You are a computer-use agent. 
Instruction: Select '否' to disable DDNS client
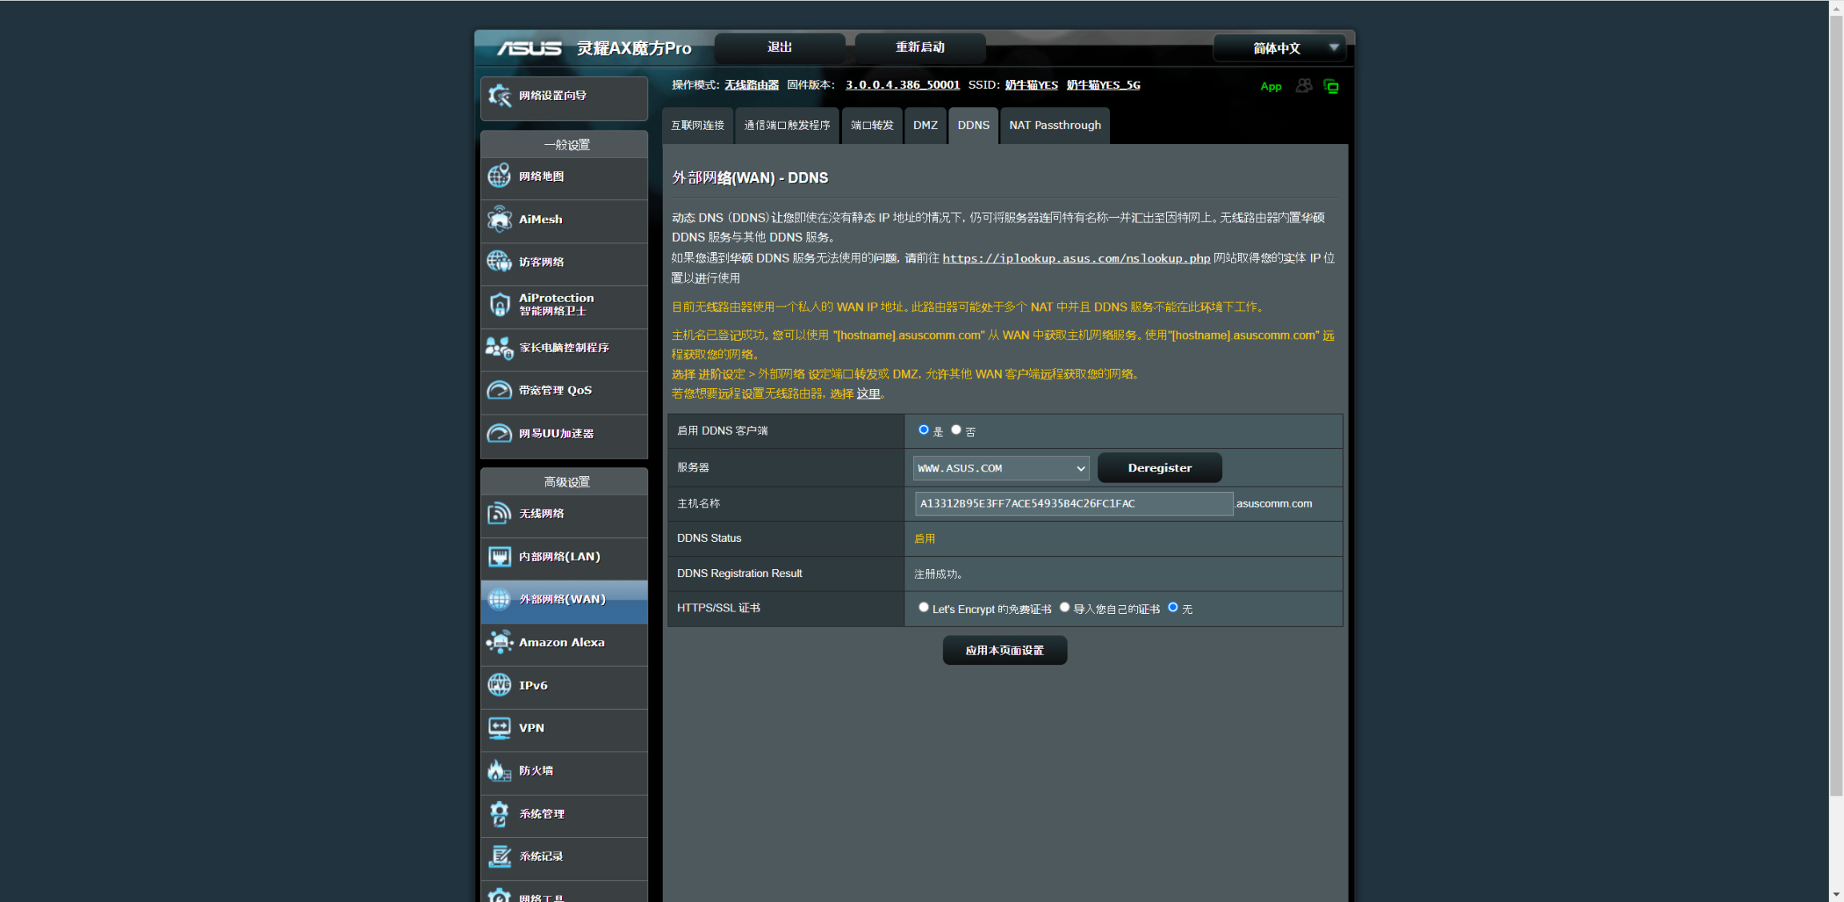tap(956, 430)
